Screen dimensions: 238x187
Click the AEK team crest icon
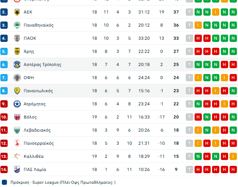click(x=17, y=12)
